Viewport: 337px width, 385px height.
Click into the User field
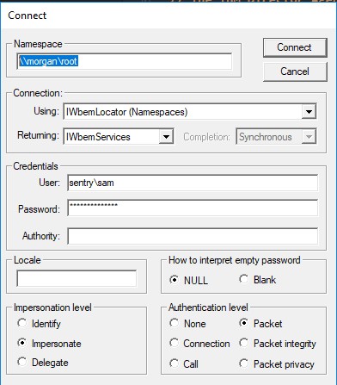(193, 183)
